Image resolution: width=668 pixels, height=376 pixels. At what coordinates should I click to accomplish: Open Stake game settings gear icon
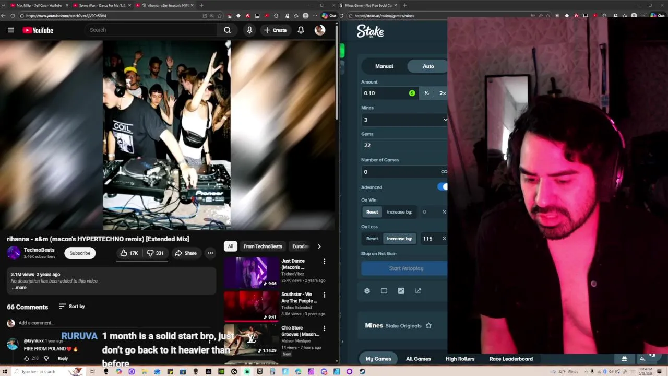coord(367,291)
